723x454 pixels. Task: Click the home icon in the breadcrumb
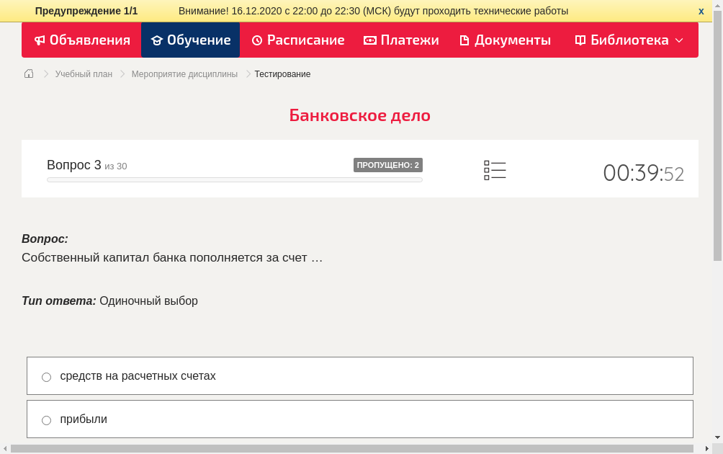tap(28, 74)
